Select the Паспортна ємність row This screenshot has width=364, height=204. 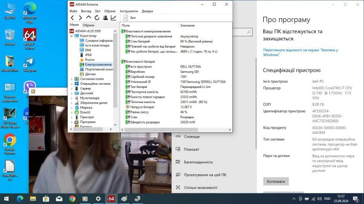[x=176, y=92]
